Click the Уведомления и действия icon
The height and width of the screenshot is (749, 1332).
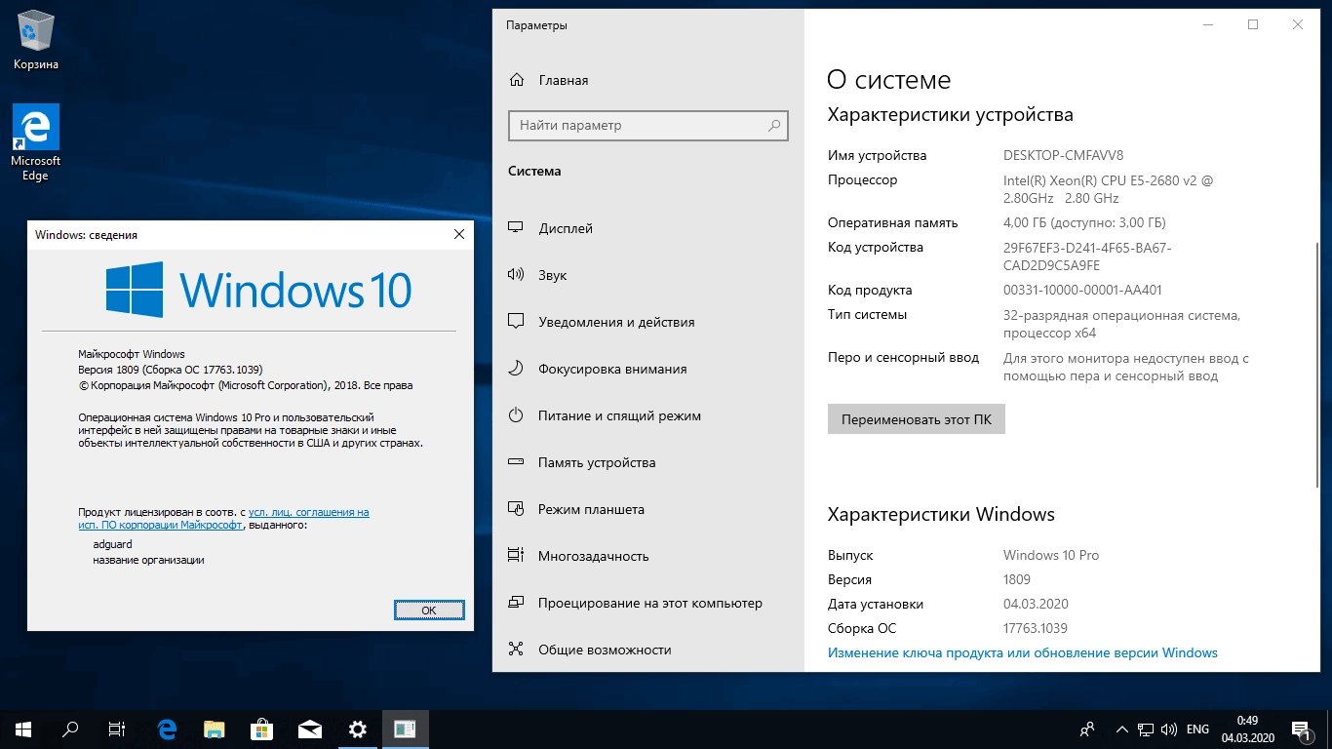click(517, 322)
